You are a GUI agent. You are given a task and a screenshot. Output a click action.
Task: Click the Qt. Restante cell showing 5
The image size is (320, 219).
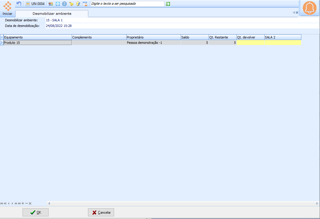coord(223,43)
